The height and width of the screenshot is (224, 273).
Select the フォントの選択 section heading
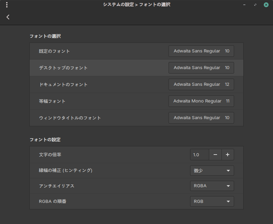(45, 36)
